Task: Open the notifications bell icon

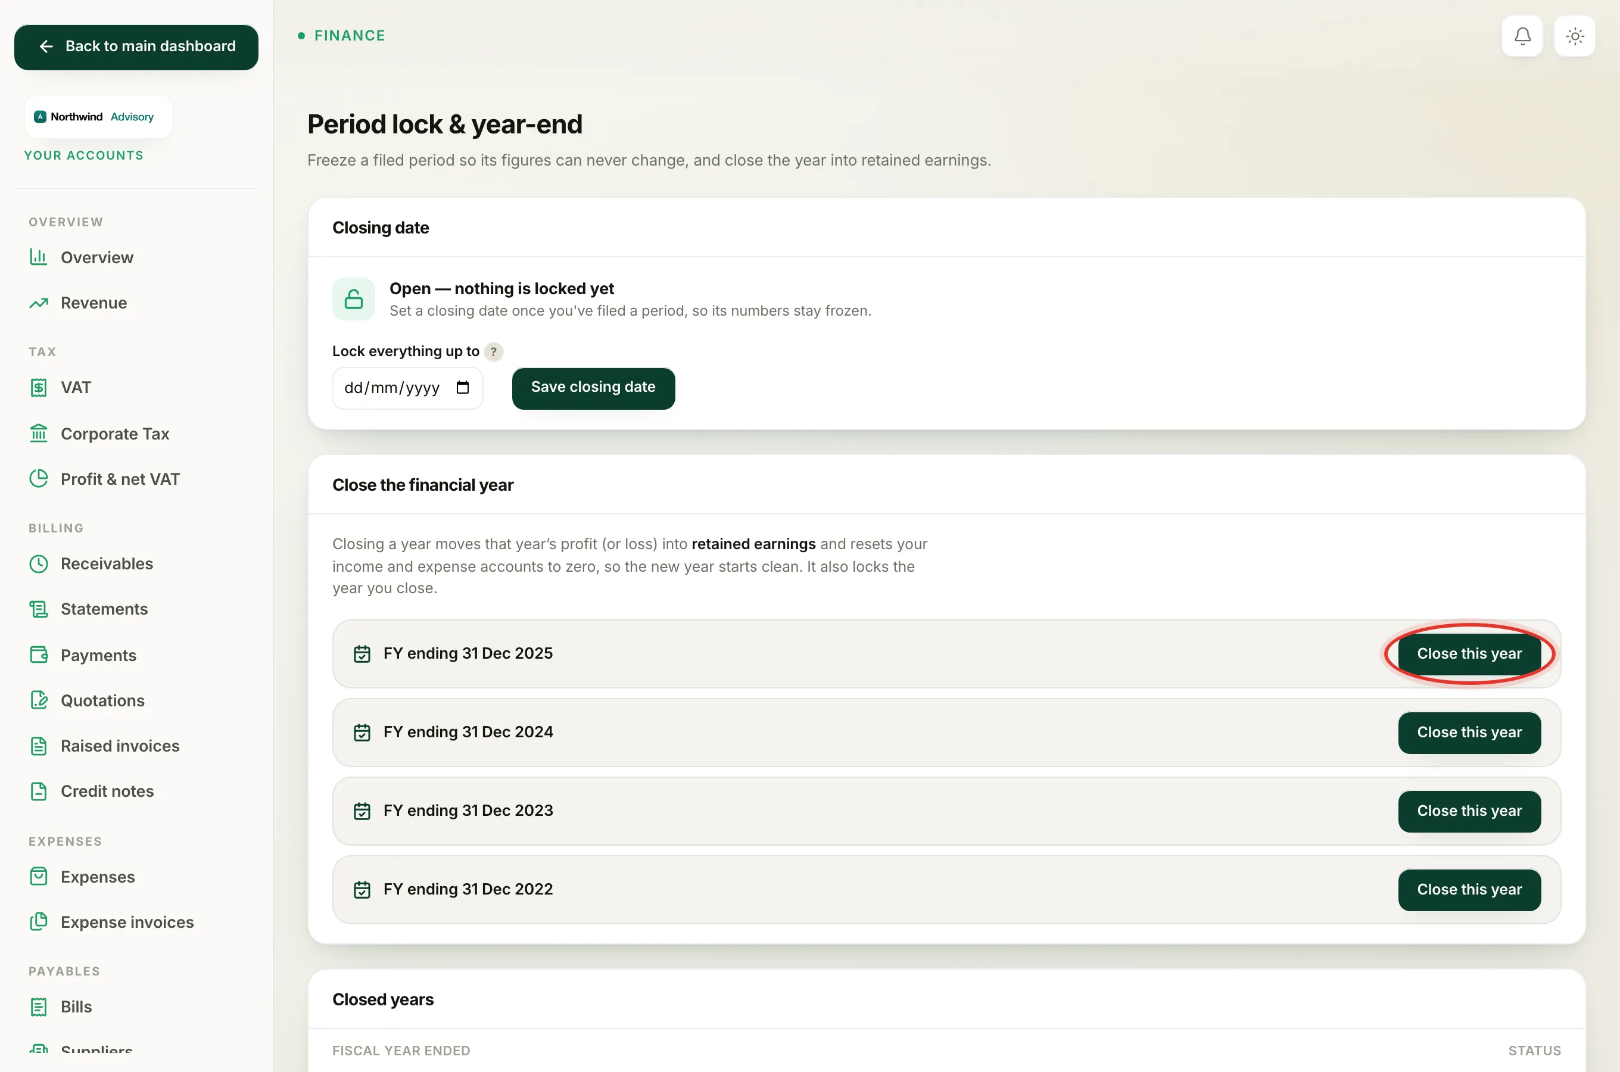Action: click(x=1522, y=36)
